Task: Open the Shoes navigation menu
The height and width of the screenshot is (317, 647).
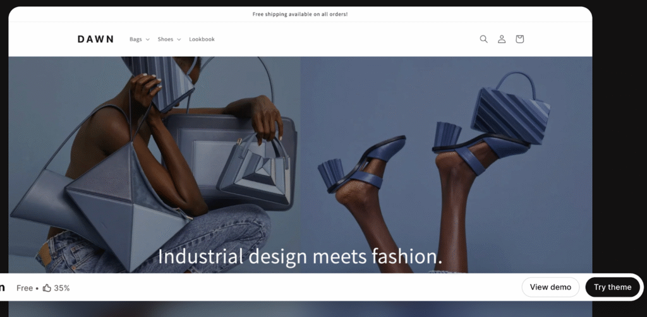Action: pos(165,39)
